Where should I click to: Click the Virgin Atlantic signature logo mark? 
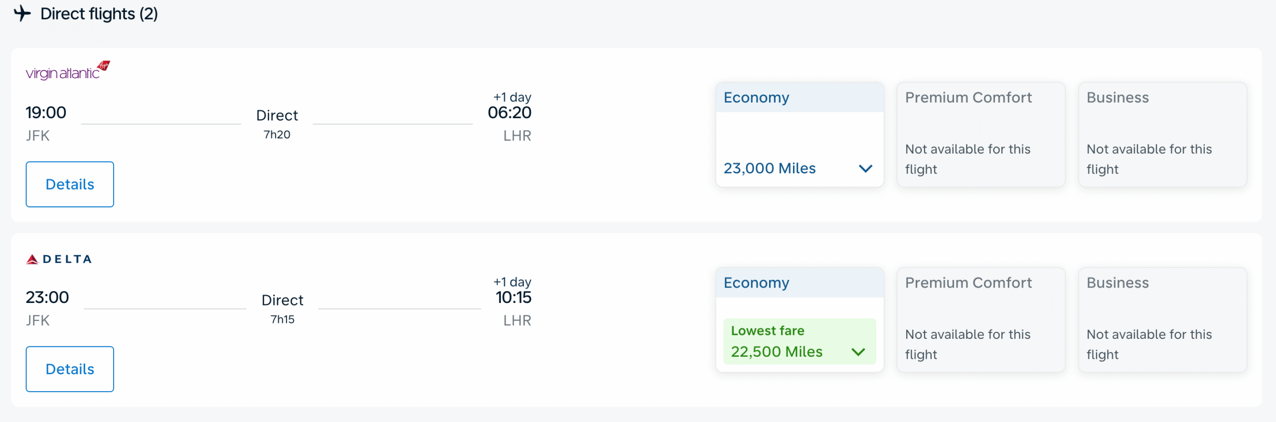click(105, 66)
